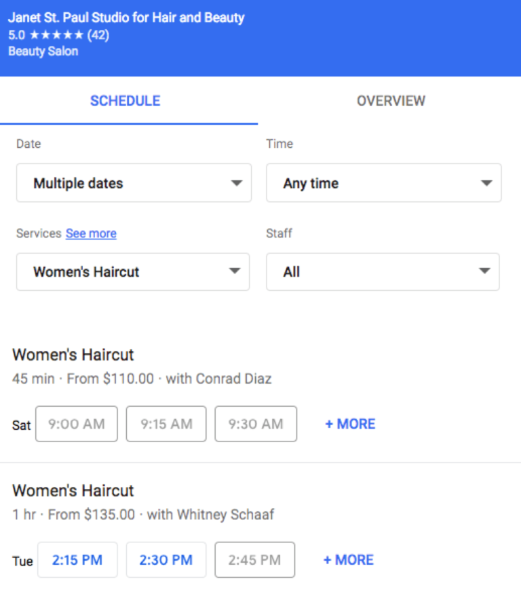Show more Tuesday times with Whitney Schaaf
The image size is (521, 594).
pyautogui.click(x=349, y=560)
